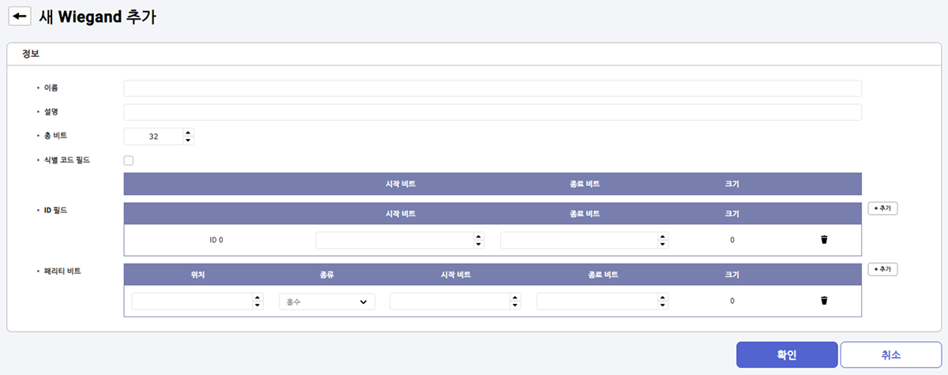The image size is (948, 375).
Task: Increment ID 0 start bit spinner
Action: point(479,236)
